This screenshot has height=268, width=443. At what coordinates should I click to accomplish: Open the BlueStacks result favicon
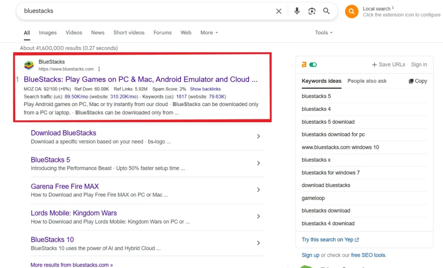[29, 65]
